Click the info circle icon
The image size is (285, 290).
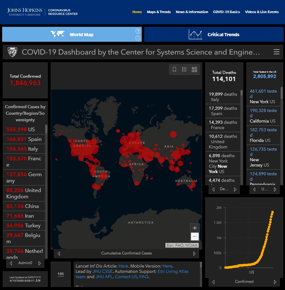pyautogui.click(x=138, y=38)
